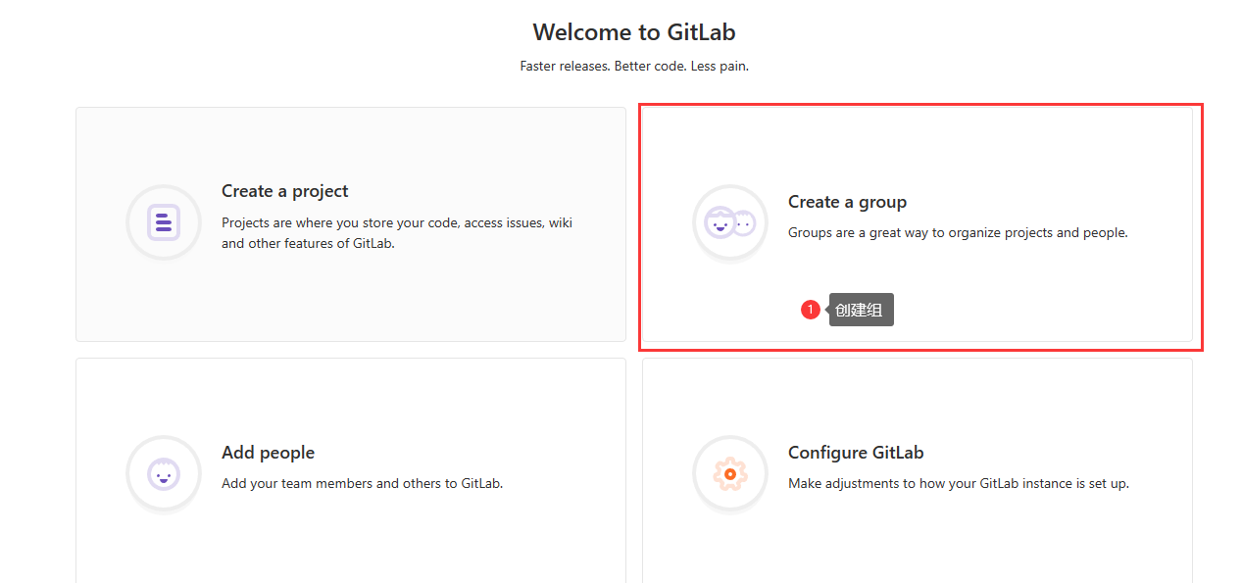Viewport: 1242px width, 583px height.
Task: Click the Create a group faces icon
Action: point(730,222)
